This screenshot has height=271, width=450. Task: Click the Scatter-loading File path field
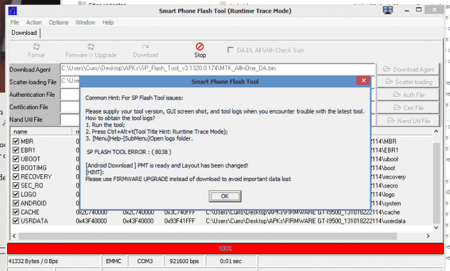pos(70,81)
